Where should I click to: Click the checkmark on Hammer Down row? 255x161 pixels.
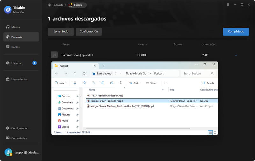(x=236, y=55)
